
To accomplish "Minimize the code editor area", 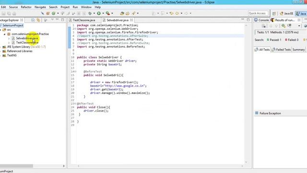I will tap(243, 20).
